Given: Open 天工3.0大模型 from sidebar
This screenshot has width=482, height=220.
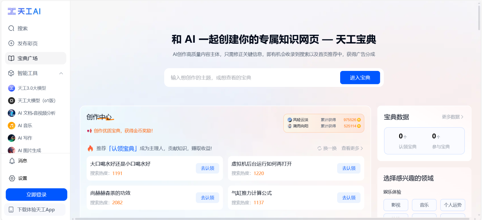Looking at the screenshot, I should [31, 88].
